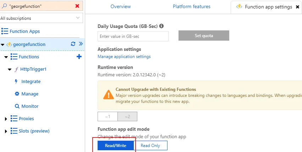Viewport: 302px width, 152px height.
Task: Click the Daily Usage Quota info icon
Action: click(x=161, y=26)
